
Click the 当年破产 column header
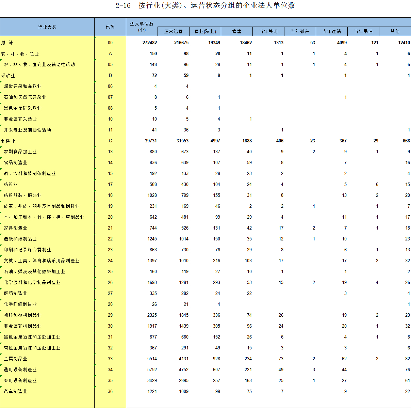[300, 31]
